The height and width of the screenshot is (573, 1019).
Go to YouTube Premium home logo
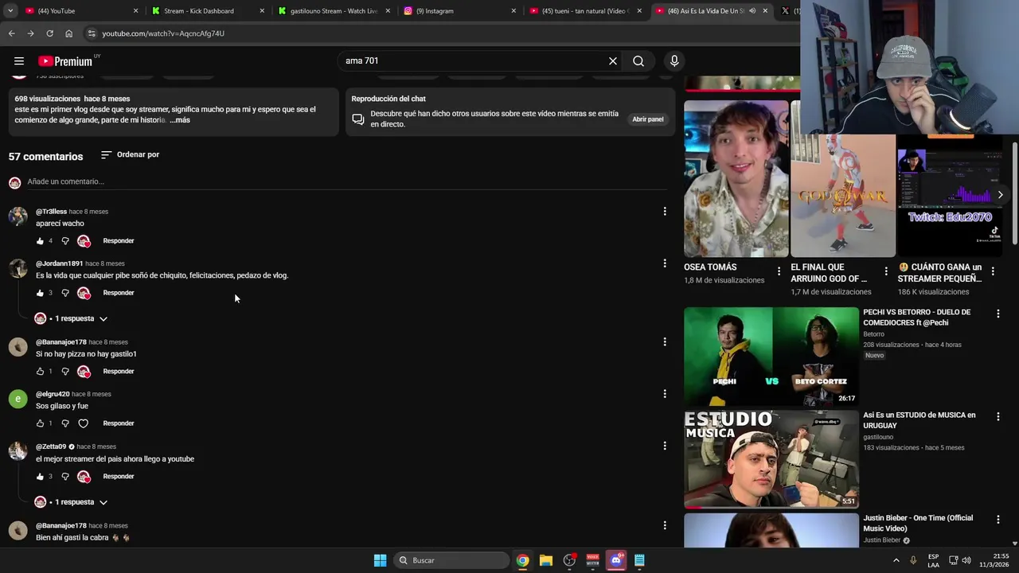coord(65,61)
